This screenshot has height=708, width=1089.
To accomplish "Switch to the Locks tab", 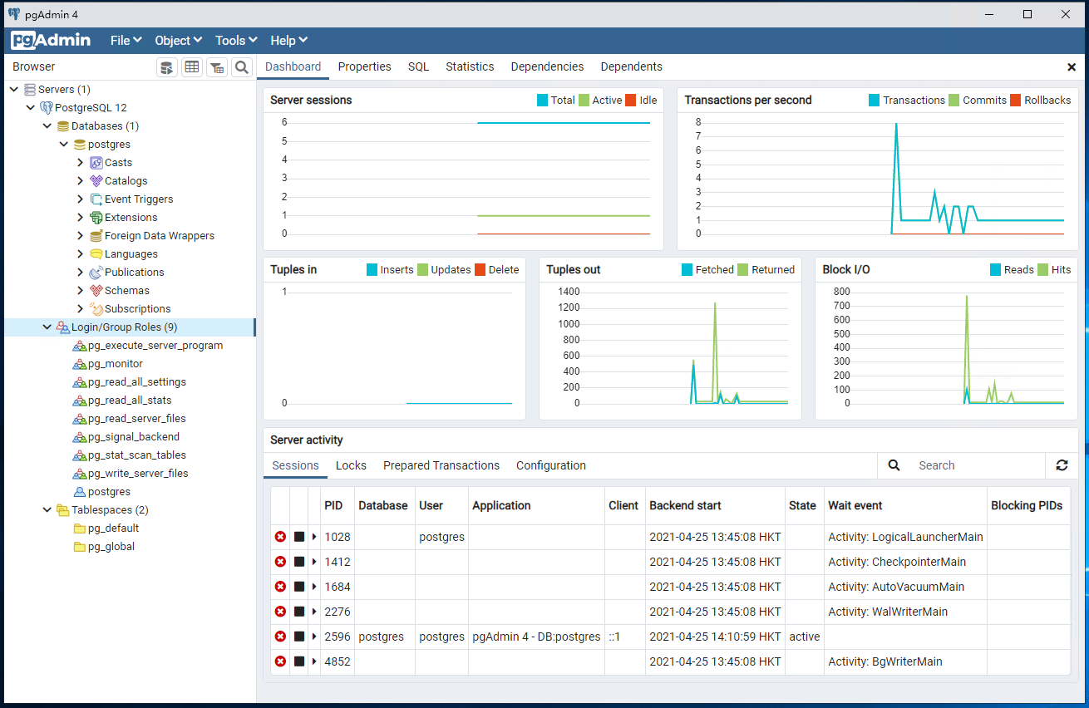I will coord(351,465).
